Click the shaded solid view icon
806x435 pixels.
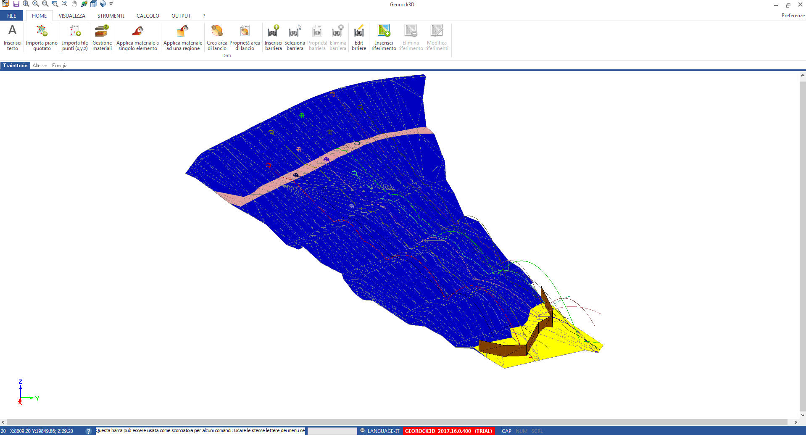pyautogui.click(x=103, y=4)
